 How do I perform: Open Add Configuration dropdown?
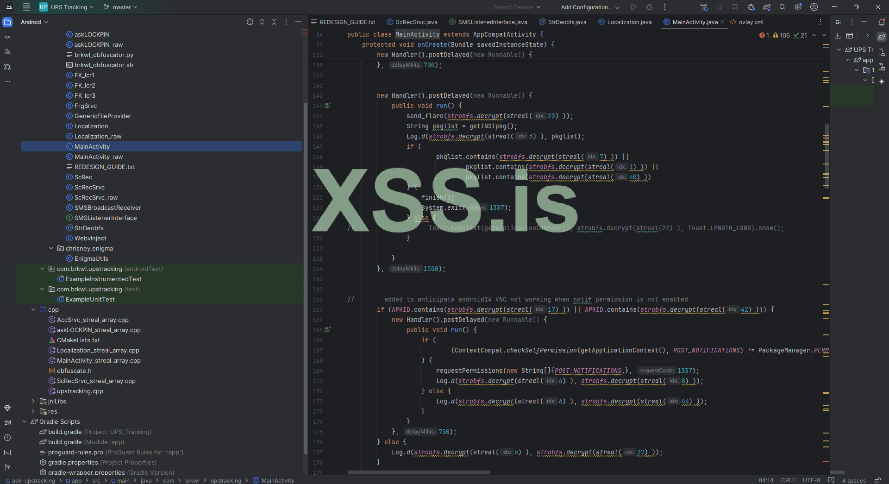click(590, 7)
